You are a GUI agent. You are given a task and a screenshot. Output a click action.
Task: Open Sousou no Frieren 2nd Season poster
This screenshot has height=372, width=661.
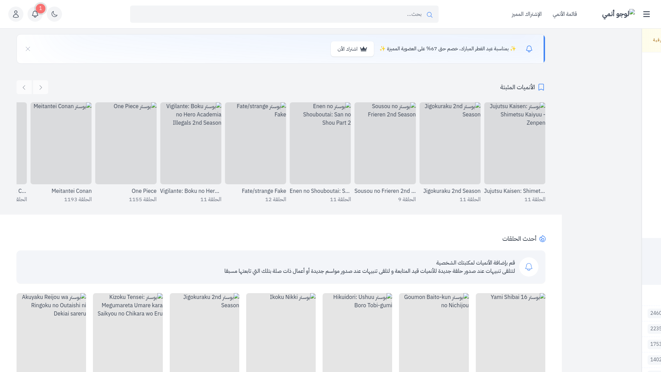tap(385, 143)
